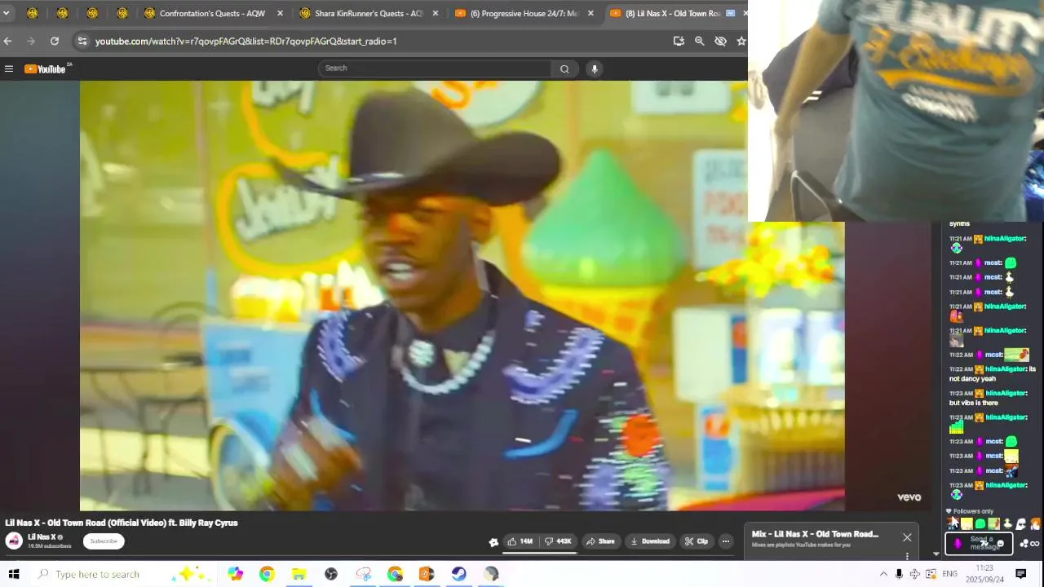Close the Mix playlist panel
1044x587 pixels.
coord(907,537)
